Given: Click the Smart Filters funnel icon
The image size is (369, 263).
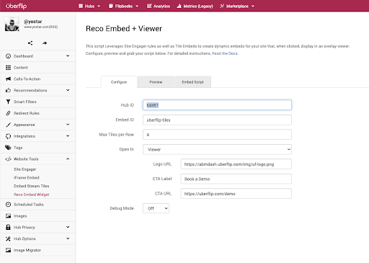Looking at the screenshot, I should coord(8,102).
